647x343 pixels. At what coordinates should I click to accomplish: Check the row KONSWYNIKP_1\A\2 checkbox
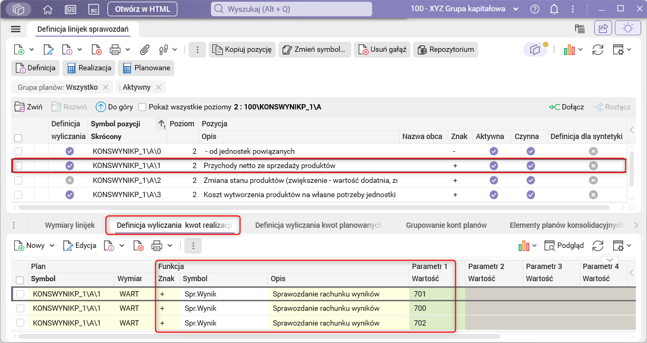coord(18,180)
